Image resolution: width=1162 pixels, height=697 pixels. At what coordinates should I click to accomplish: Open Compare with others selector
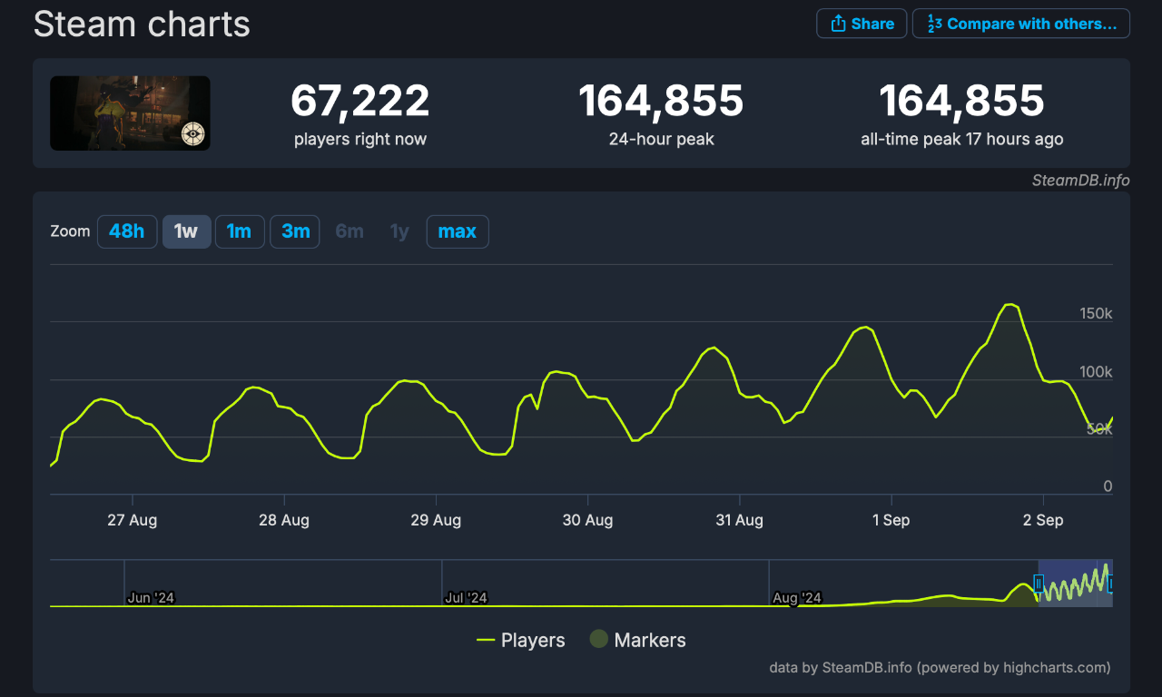(1020, 24)
